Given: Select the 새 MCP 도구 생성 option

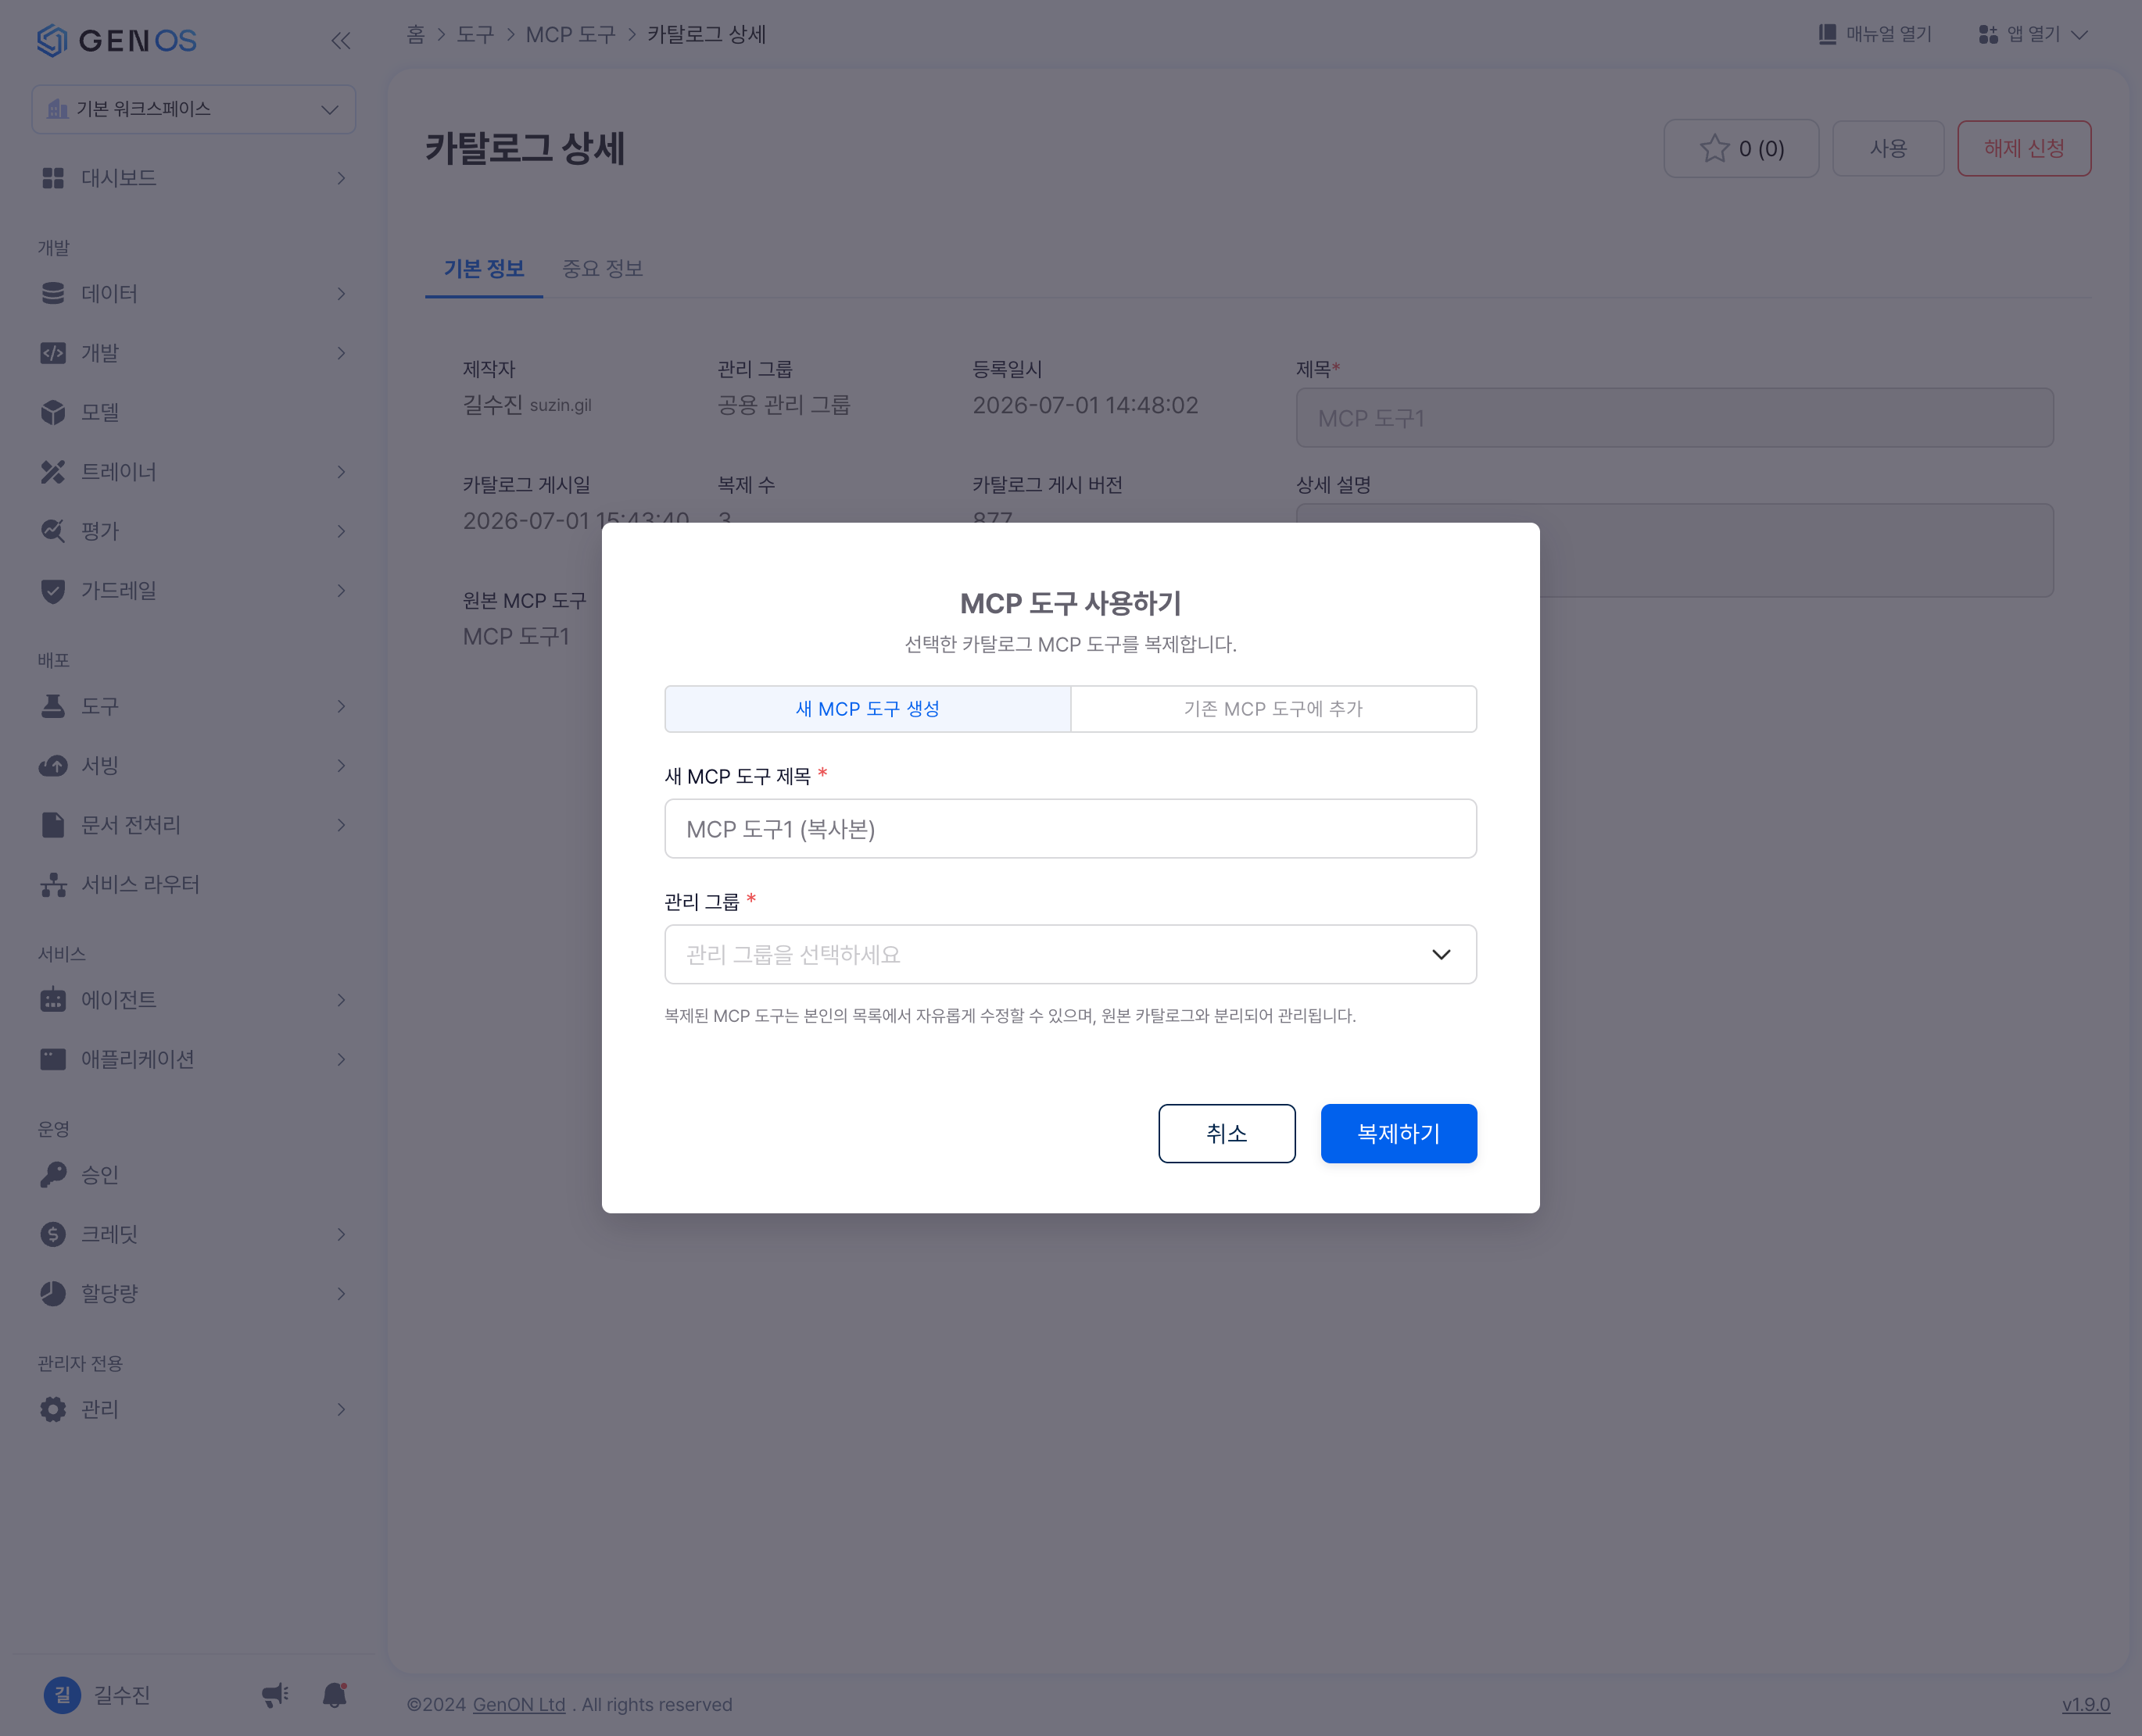Looking at the screenshot, I should click(868, 709).
